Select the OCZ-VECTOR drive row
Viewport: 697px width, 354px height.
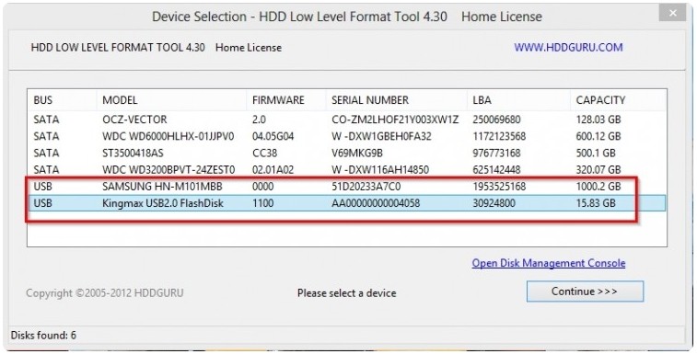point(347,120)
